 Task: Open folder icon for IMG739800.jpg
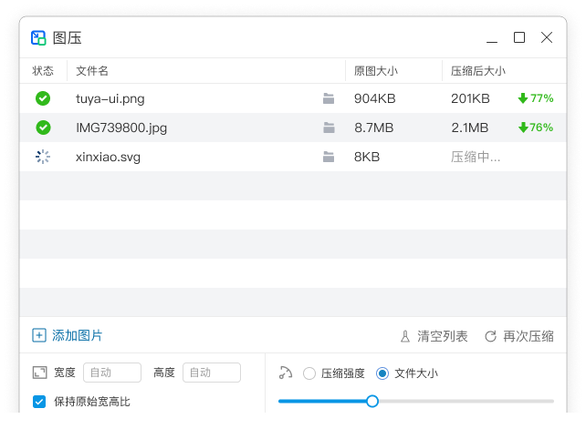pyautogui.click(x=329, y=128)
